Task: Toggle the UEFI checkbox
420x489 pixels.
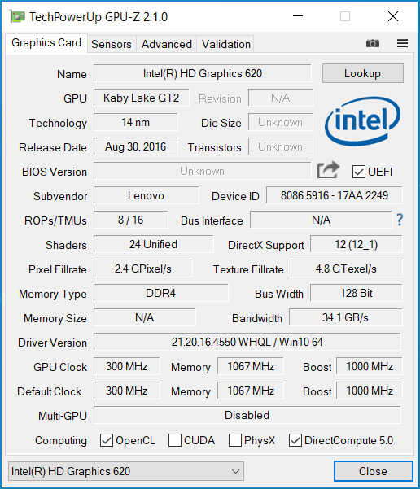Action: click(358, 172)
